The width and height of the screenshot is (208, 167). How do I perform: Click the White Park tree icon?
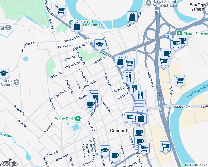click(x=78, y=118)
